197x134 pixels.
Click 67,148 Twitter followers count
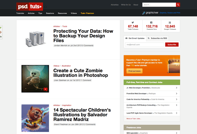133,26
